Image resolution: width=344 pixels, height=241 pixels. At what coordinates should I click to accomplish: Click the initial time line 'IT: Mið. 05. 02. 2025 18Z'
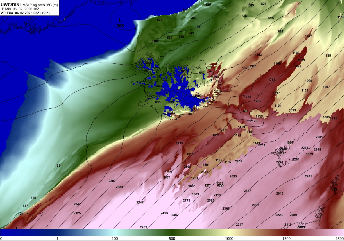(x=20, y=9)
